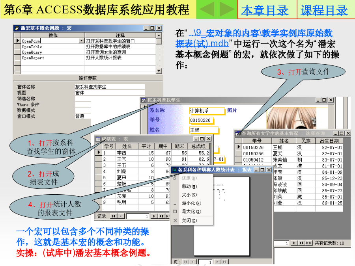The height and width of the screenshot is (266, 355).
Task: Select the OpenForm row selector in macro grid
Action: [17, 41]
